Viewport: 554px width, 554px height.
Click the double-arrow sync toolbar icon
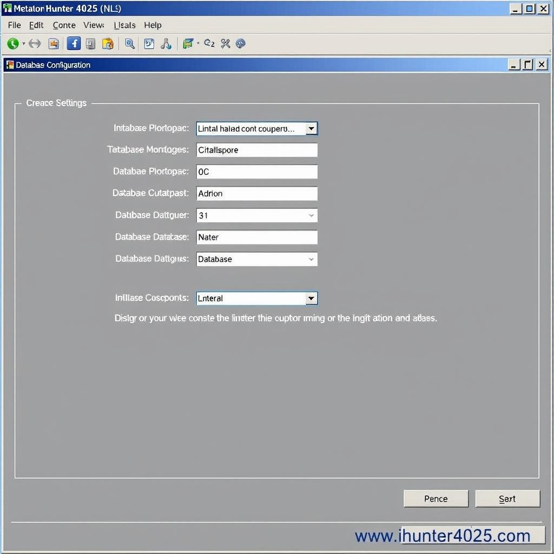point(35,43)
